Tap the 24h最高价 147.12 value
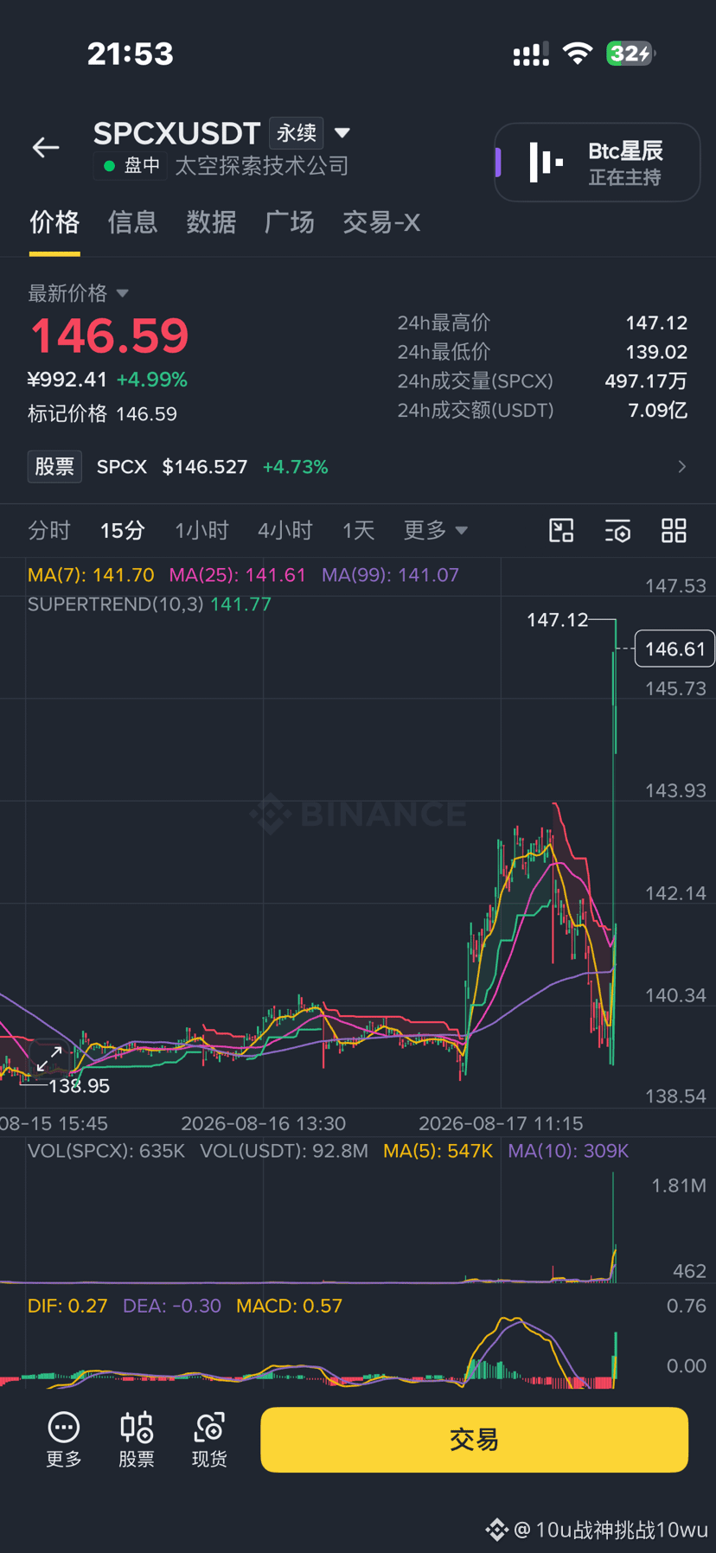The width and height of the screenshot is (716, 1553). point(656,323)
